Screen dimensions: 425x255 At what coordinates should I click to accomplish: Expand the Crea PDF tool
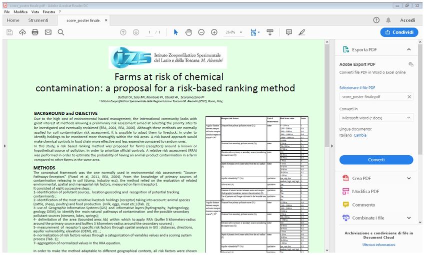click(x=409, y=178)
